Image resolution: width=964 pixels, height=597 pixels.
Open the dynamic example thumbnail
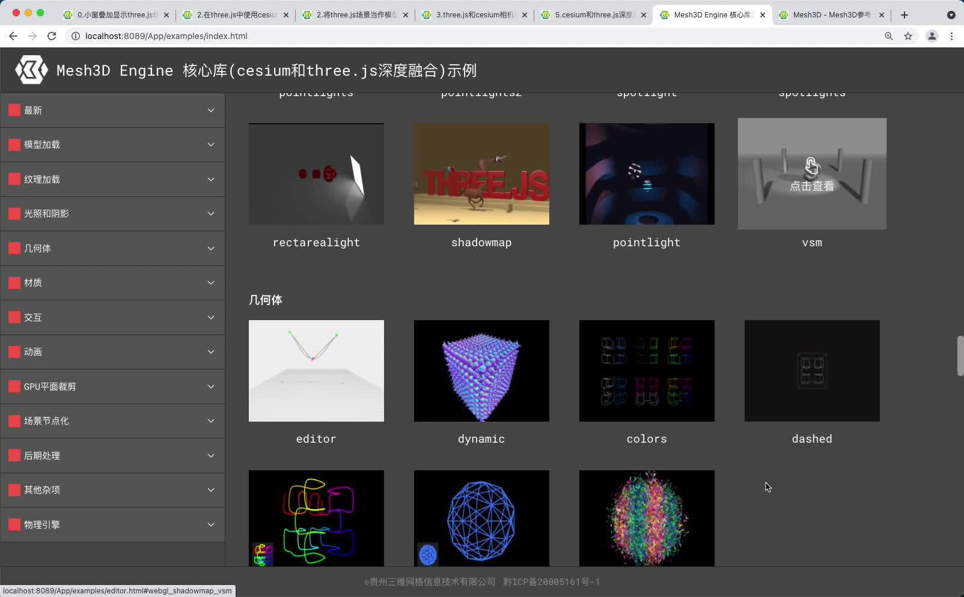point(481,371)
